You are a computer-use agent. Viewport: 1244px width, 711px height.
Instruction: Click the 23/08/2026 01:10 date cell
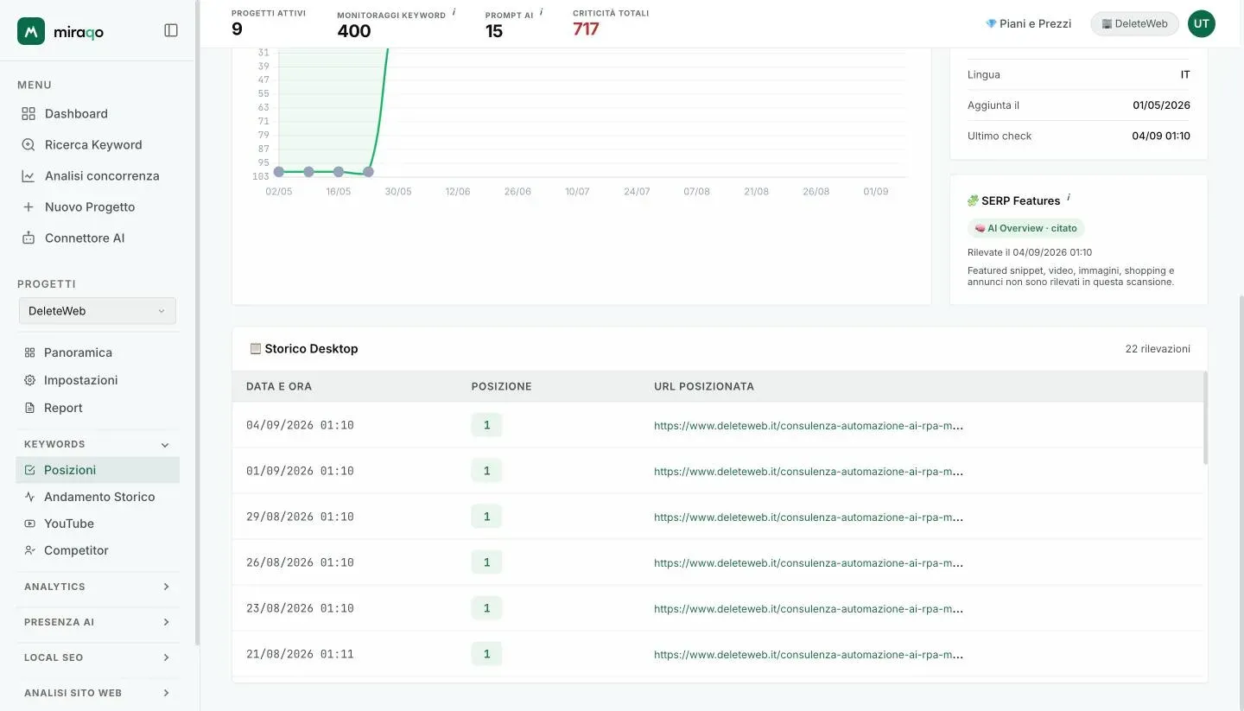tap(300, 608)
